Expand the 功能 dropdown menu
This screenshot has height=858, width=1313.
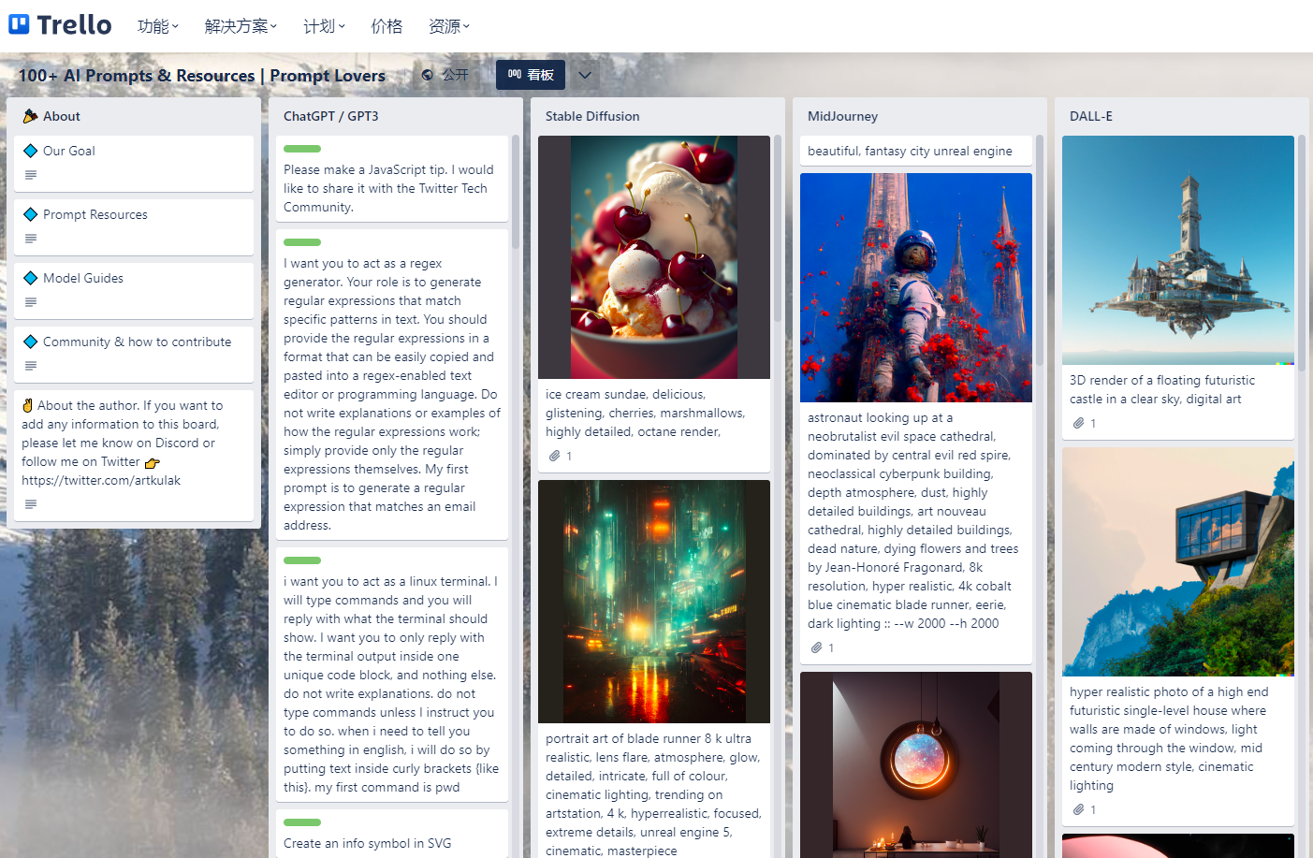(157, 26)
